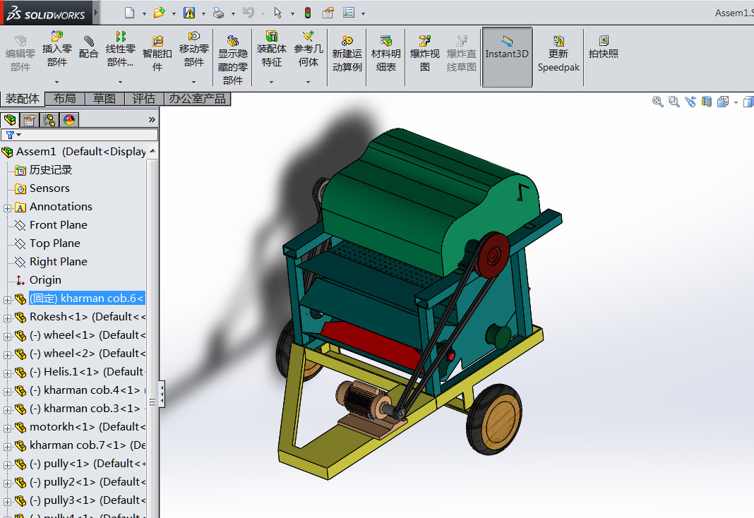Open the Assembly Features (装配体特征) dropdown arrow
Screen dimensions: 754x518
coord(271,82)
